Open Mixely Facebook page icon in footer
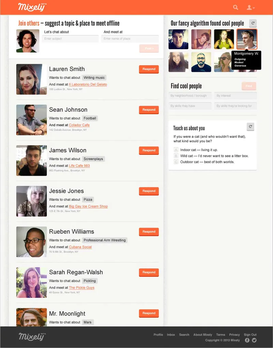Viewport: 273px width, 348px height. click(x=247, y=340)
